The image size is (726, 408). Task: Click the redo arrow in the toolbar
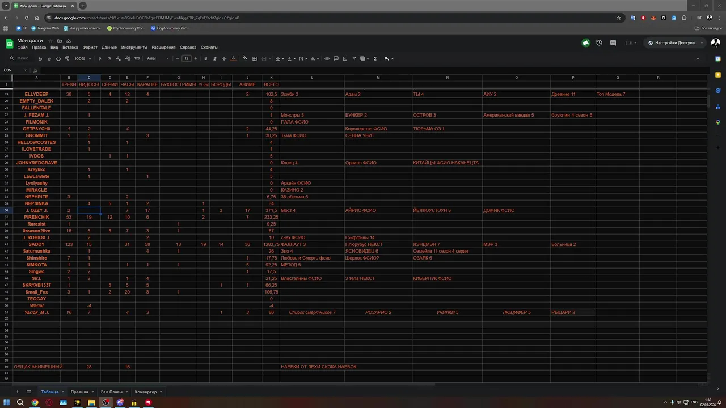coord(49,58)
